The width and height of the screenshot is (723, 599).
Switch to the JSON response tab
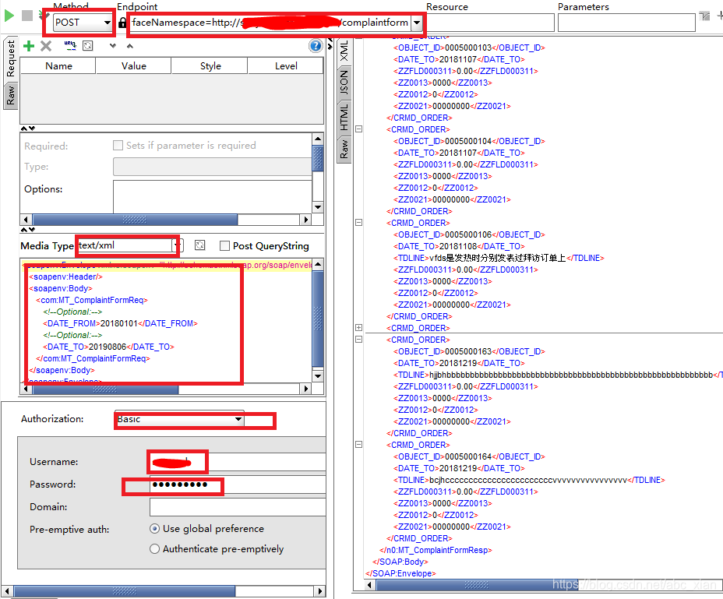click(343, 80)
